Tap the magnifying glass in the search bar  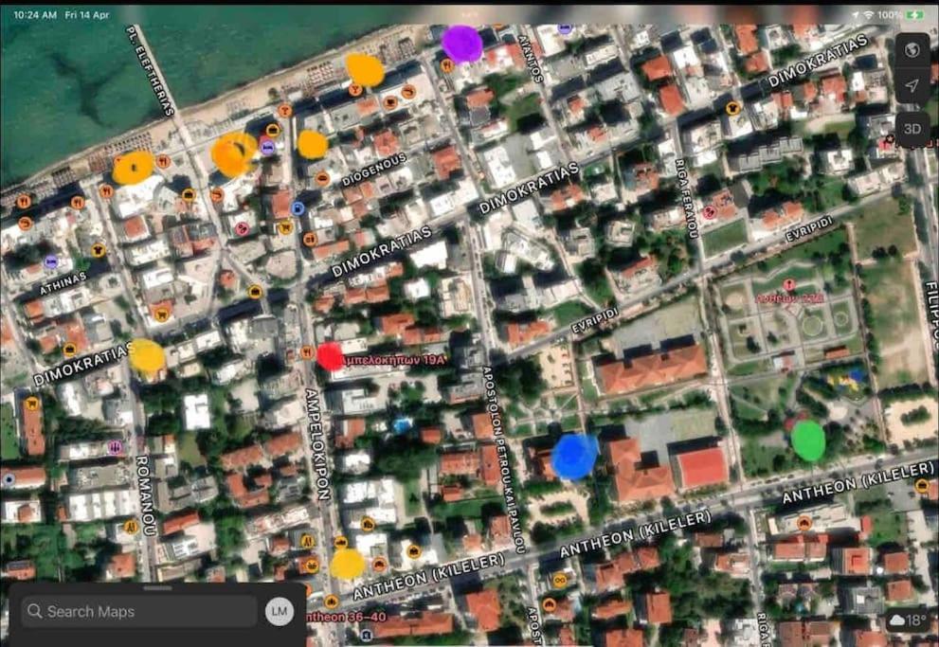tap(35, 610)
